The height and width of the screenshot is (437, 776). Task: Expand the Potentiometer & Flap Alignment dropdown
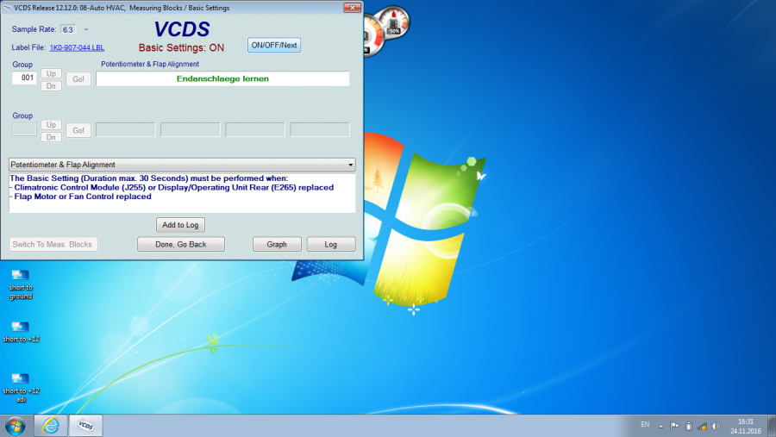[350, 165]
